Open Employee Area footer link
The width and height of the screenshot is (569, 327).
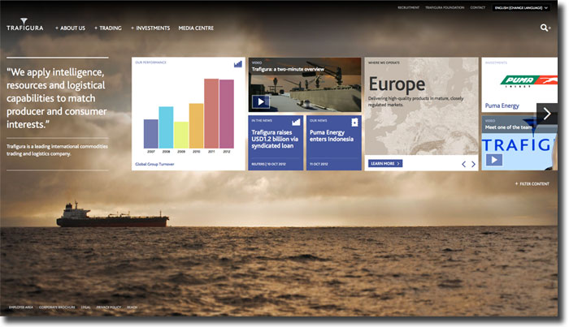coord(20,308)
